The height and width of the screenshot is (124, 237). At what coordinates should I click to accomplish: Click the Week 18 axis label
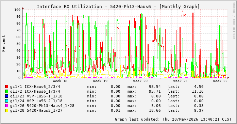click(60, 81)
